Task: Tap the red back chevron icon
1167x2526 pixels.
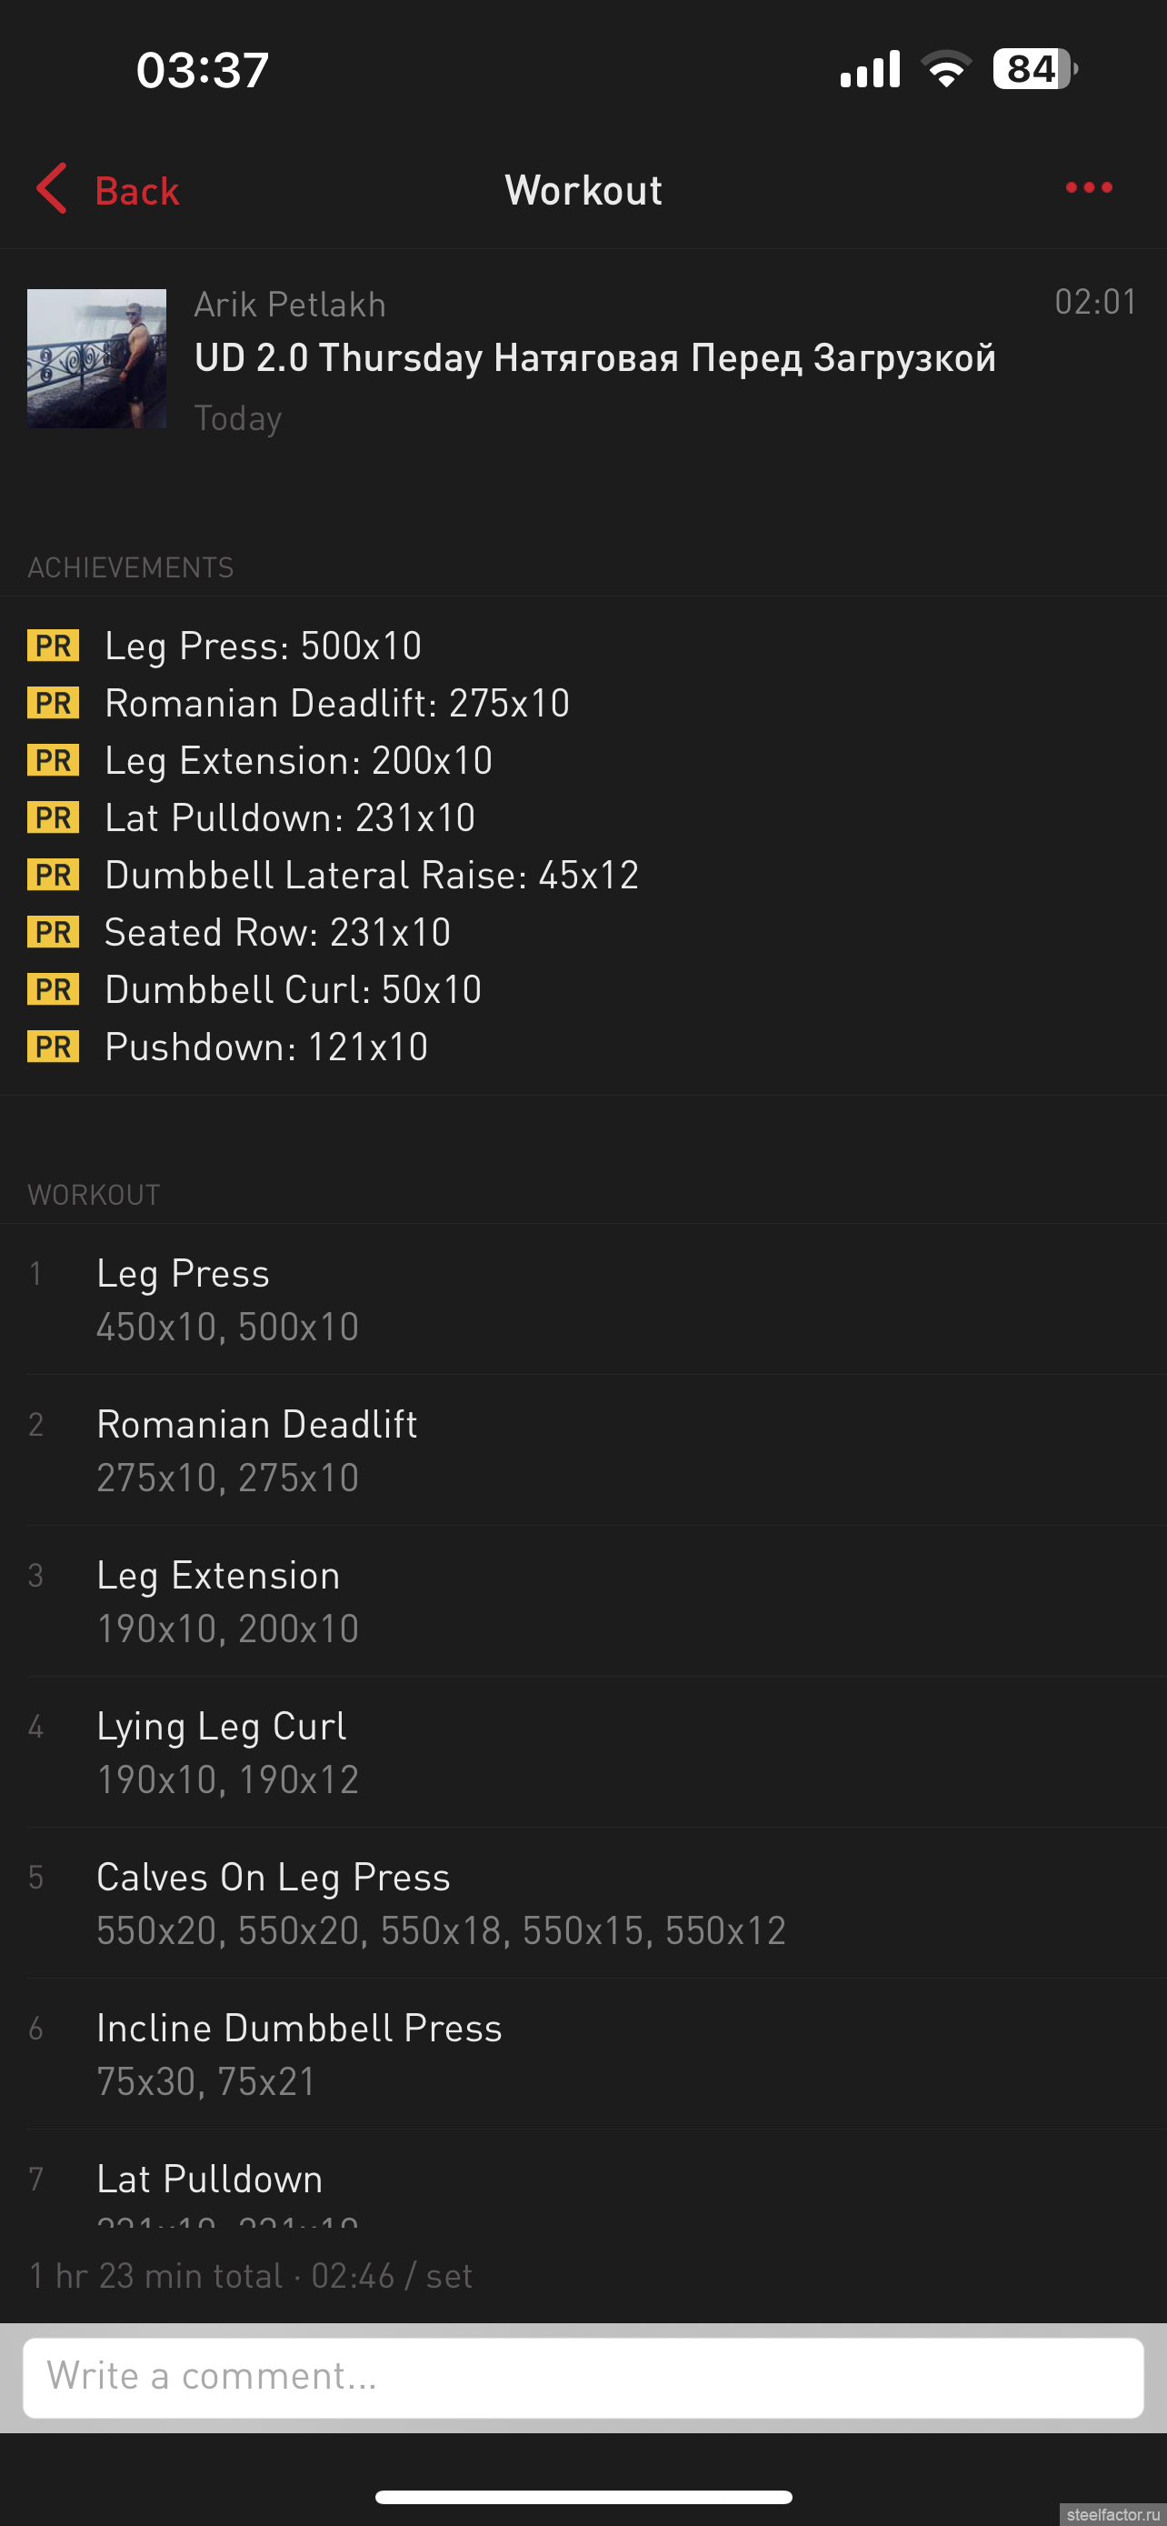Action: coord(51,188)
